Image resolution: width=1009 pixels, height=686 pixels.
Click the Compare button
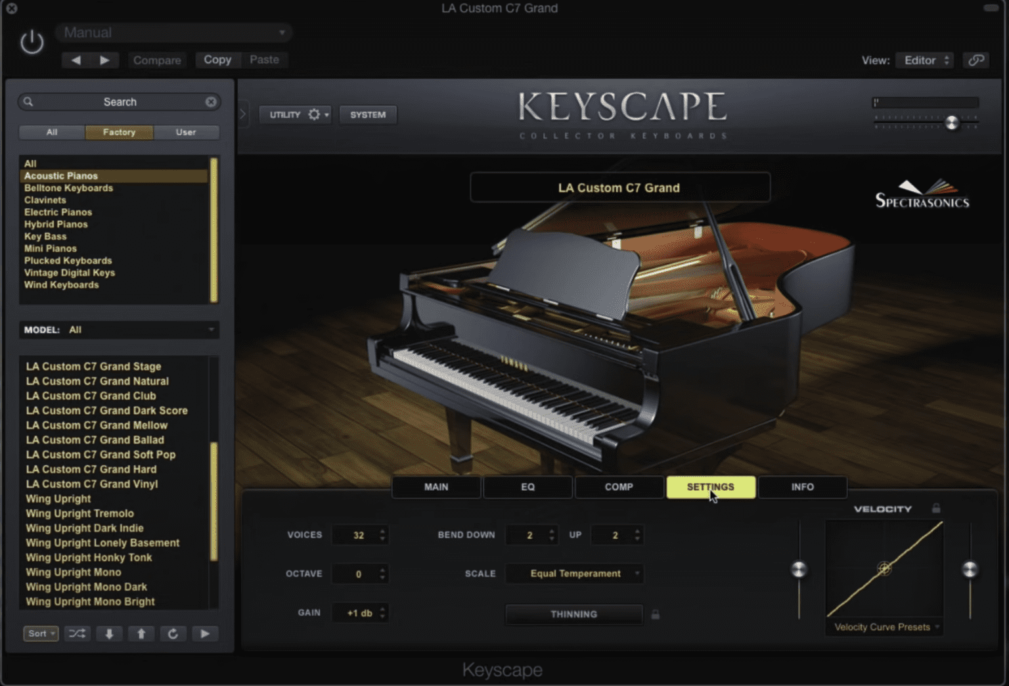157,60
